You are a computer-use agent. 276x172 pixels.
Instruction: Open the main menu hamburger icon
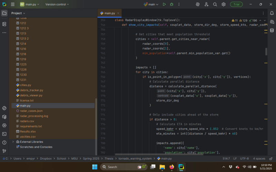[x=13, y=4]
